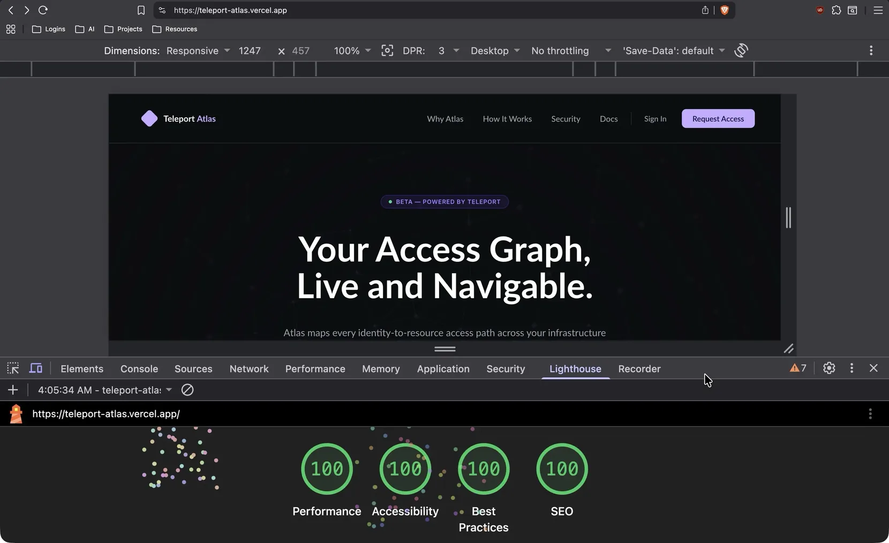Viewport: 889px width, 543px height.
Task: Toggle device toolbar in DevTools
Action: 36,368
